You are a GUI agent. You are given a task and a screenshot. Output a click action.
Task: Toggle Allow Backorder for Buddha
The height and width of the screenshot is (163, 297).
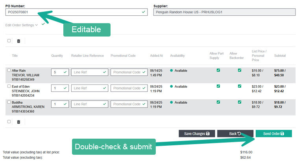point(240,102)
